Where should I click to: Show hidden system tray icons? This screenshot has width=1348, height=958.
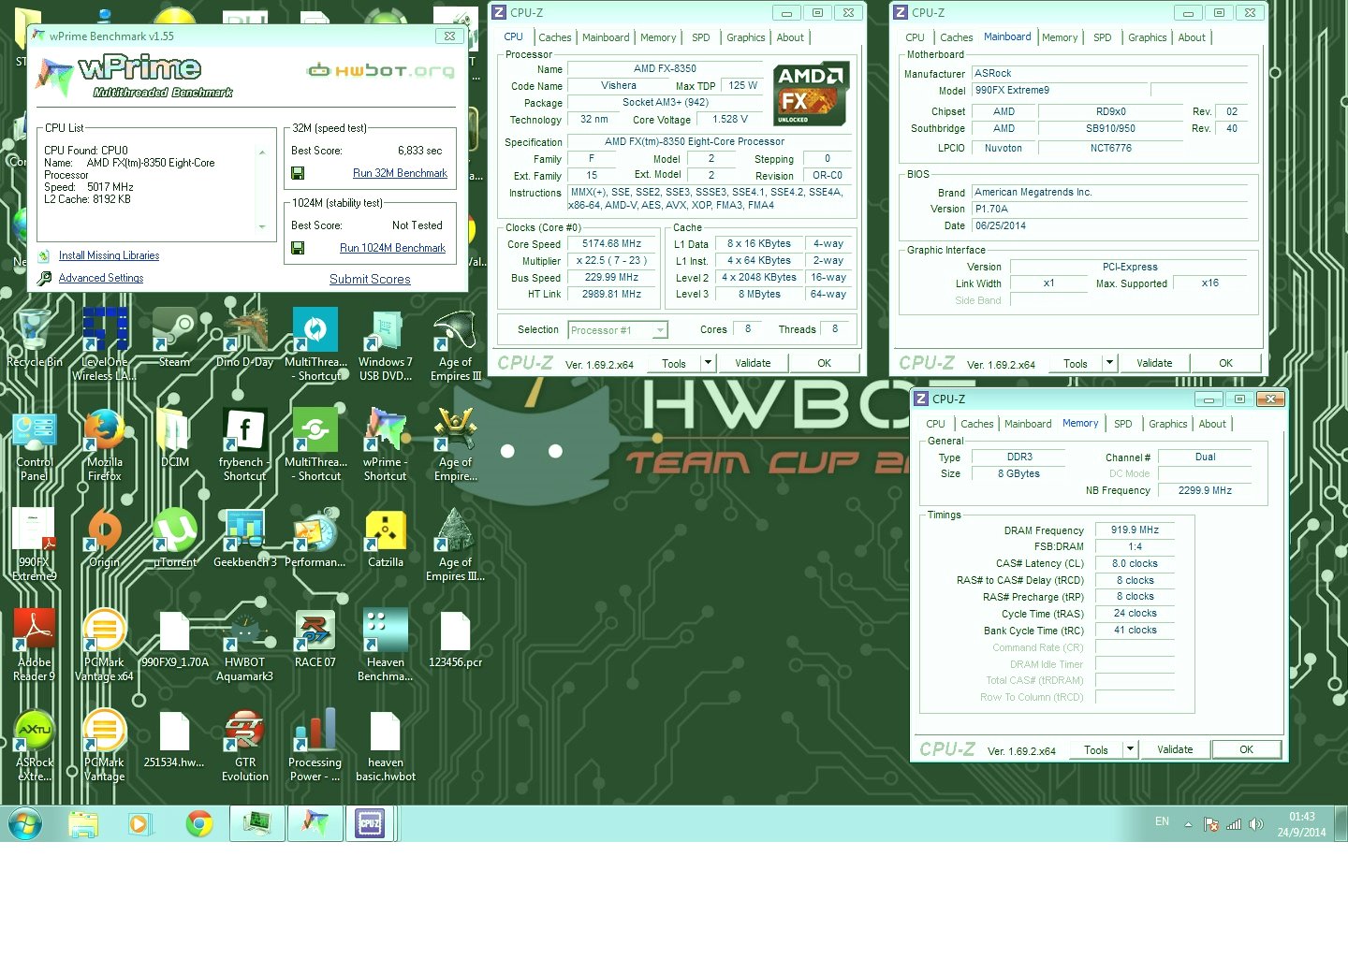coord(1188,824)
